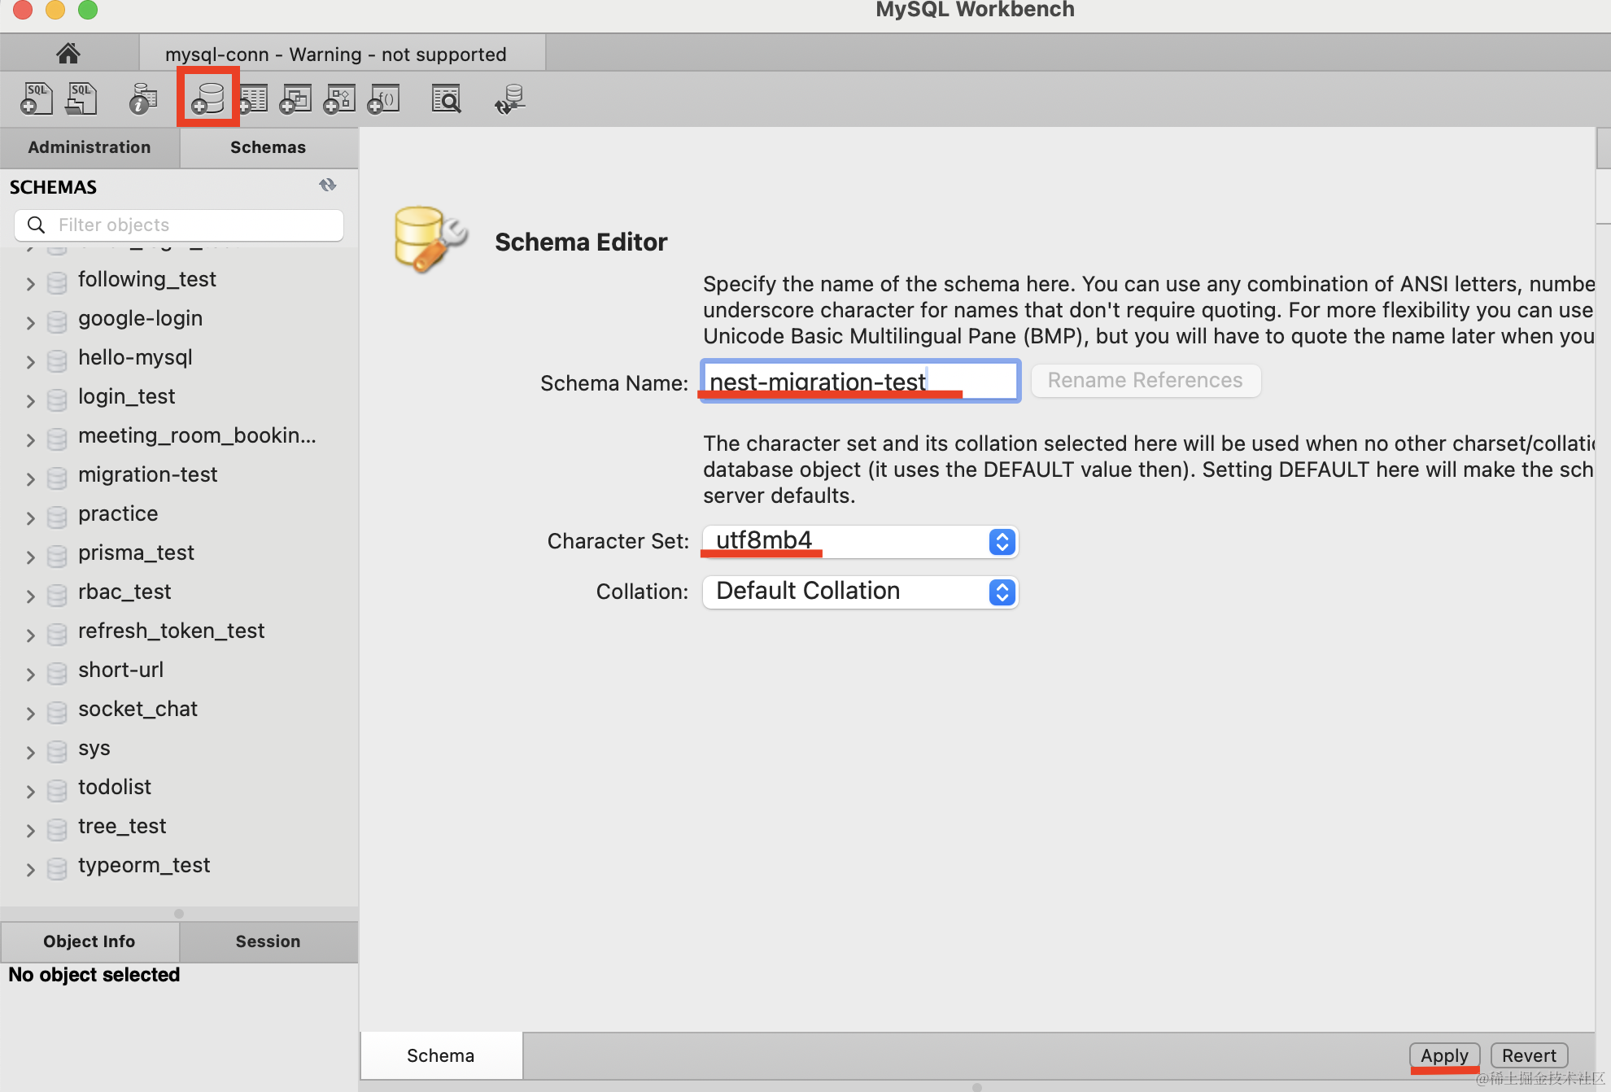Open the schema inspector info icon
The height and width of the screenshot is (1092, 1611).
coord(143,98)
